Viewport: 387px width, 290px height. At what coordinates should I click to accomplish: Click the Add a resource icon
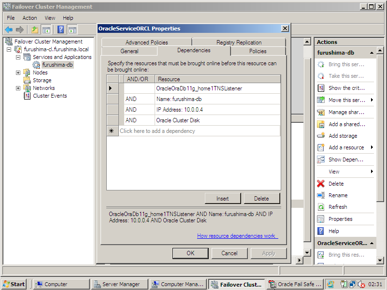click(x=321, y=147)
